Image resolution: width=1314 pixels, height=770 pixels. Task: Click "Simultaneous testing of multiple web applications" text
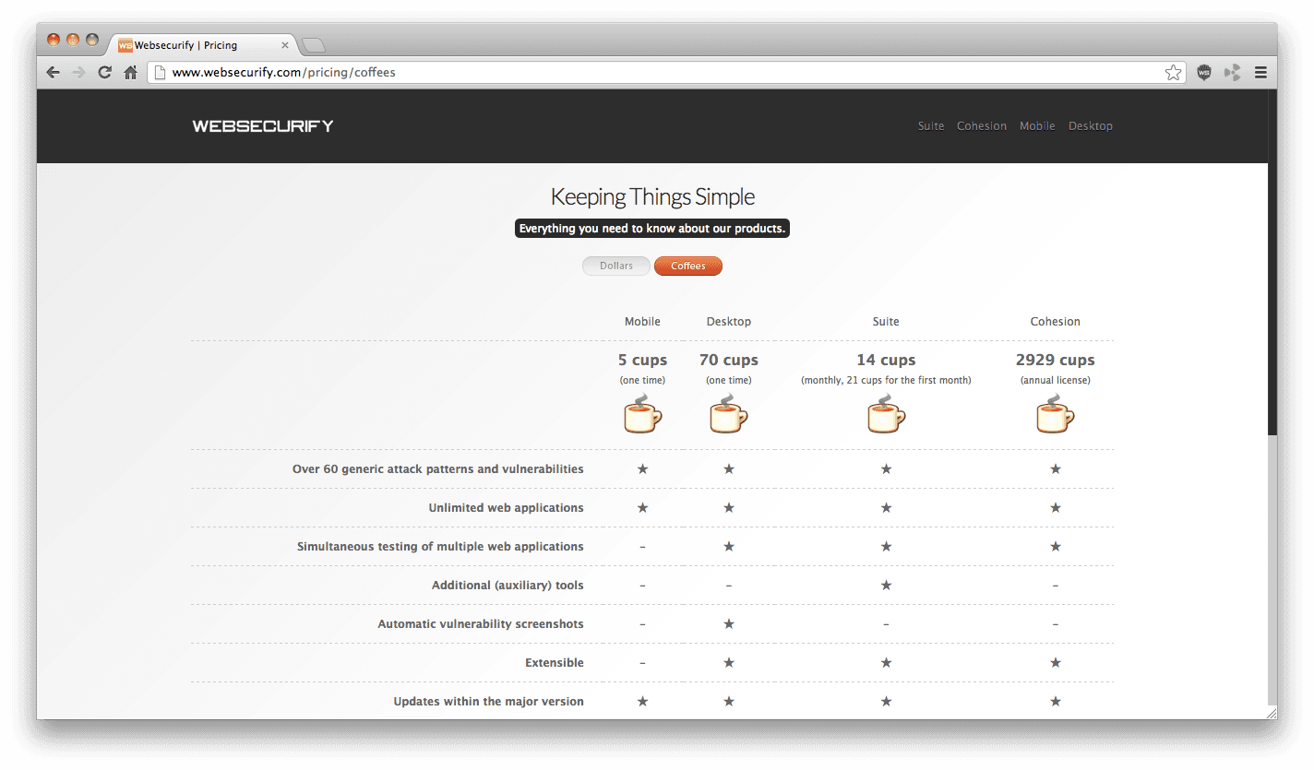[440, 547]
